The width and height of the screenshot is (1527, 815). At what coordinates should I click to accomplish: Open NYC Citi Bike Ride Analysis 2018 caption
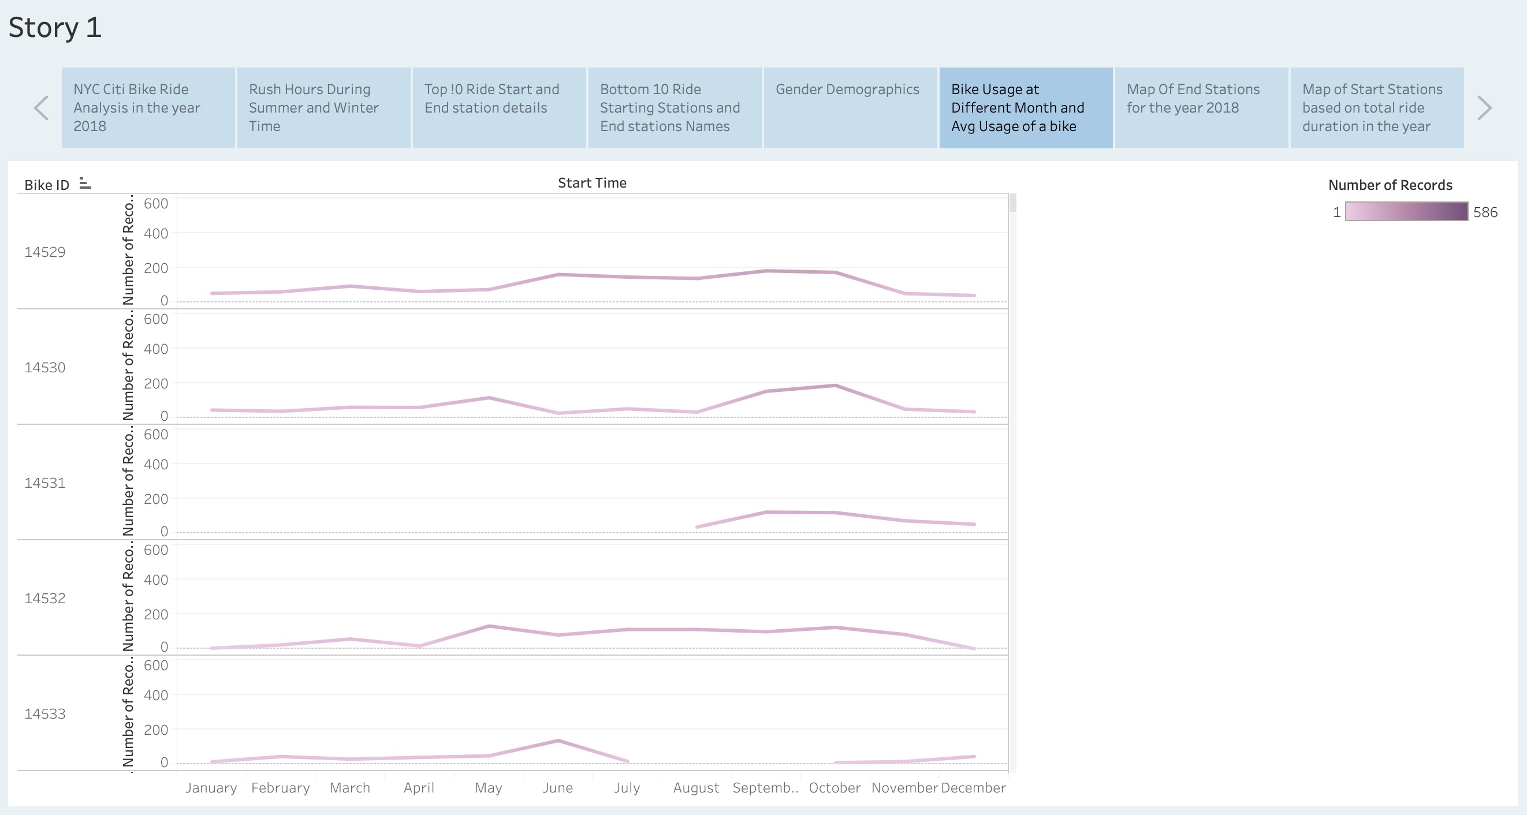click(147, 107)
